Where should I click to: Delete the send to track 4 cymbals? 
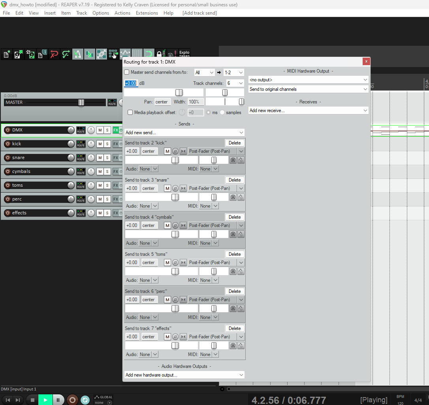coord(235,217)
